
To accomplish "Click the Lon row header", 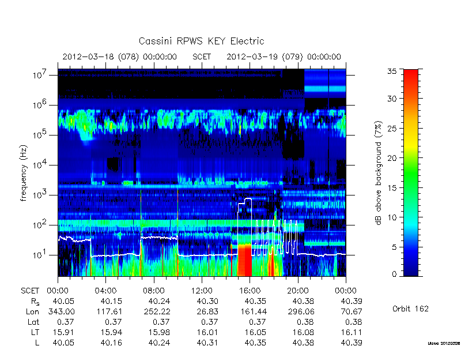I will click(x=33, y=311).
